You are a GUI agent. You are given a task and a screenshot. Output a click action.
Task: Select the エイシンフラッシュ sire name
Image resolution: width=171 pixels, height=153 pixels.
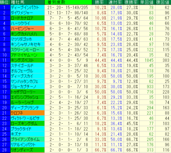coord(25,97)
